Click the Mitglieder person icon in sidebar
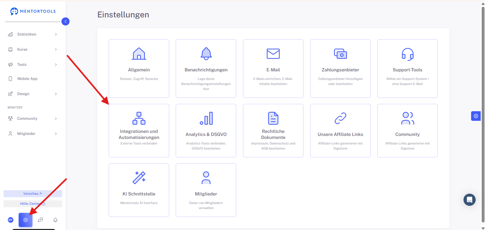The width and height of the screenshot is (485, 230). point(10,134)
